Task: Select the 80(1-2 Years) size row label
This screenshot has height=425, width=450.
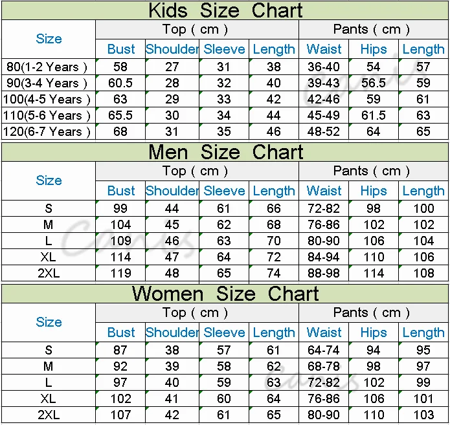Action: (x=47, y=67)
